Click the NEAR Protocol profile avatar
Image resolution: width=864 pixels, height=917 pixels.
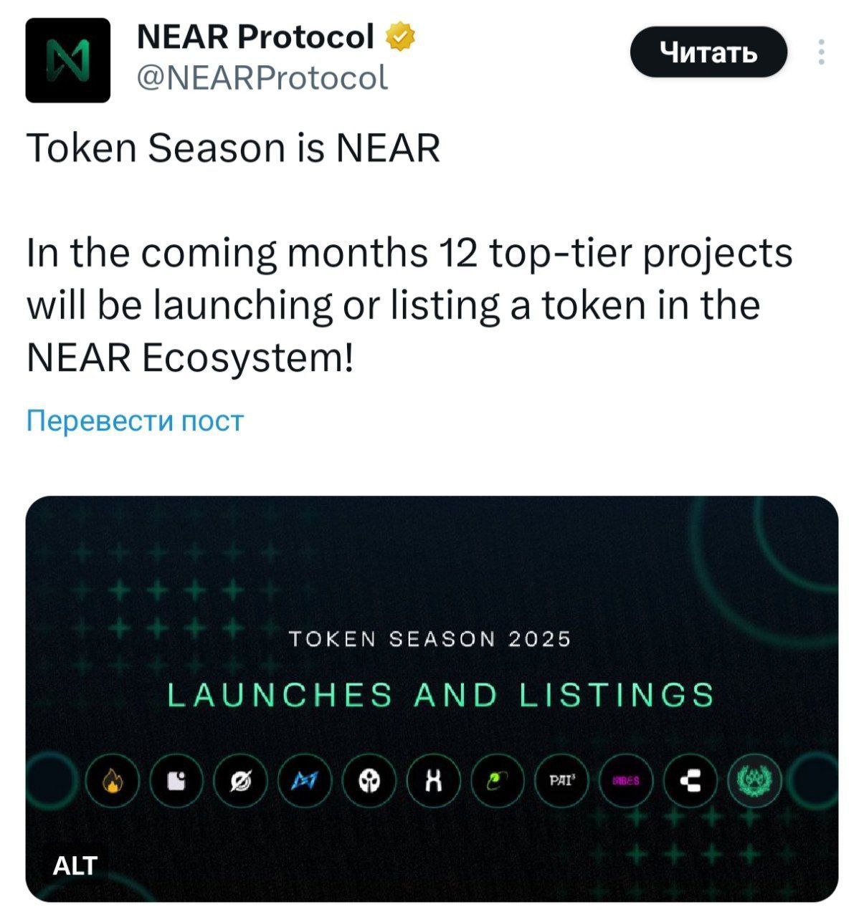(x=67, y=60)
